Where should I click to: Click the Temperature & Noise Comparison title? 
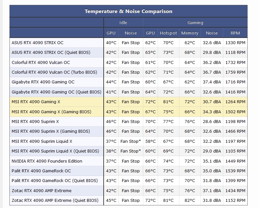pos(128,11)
